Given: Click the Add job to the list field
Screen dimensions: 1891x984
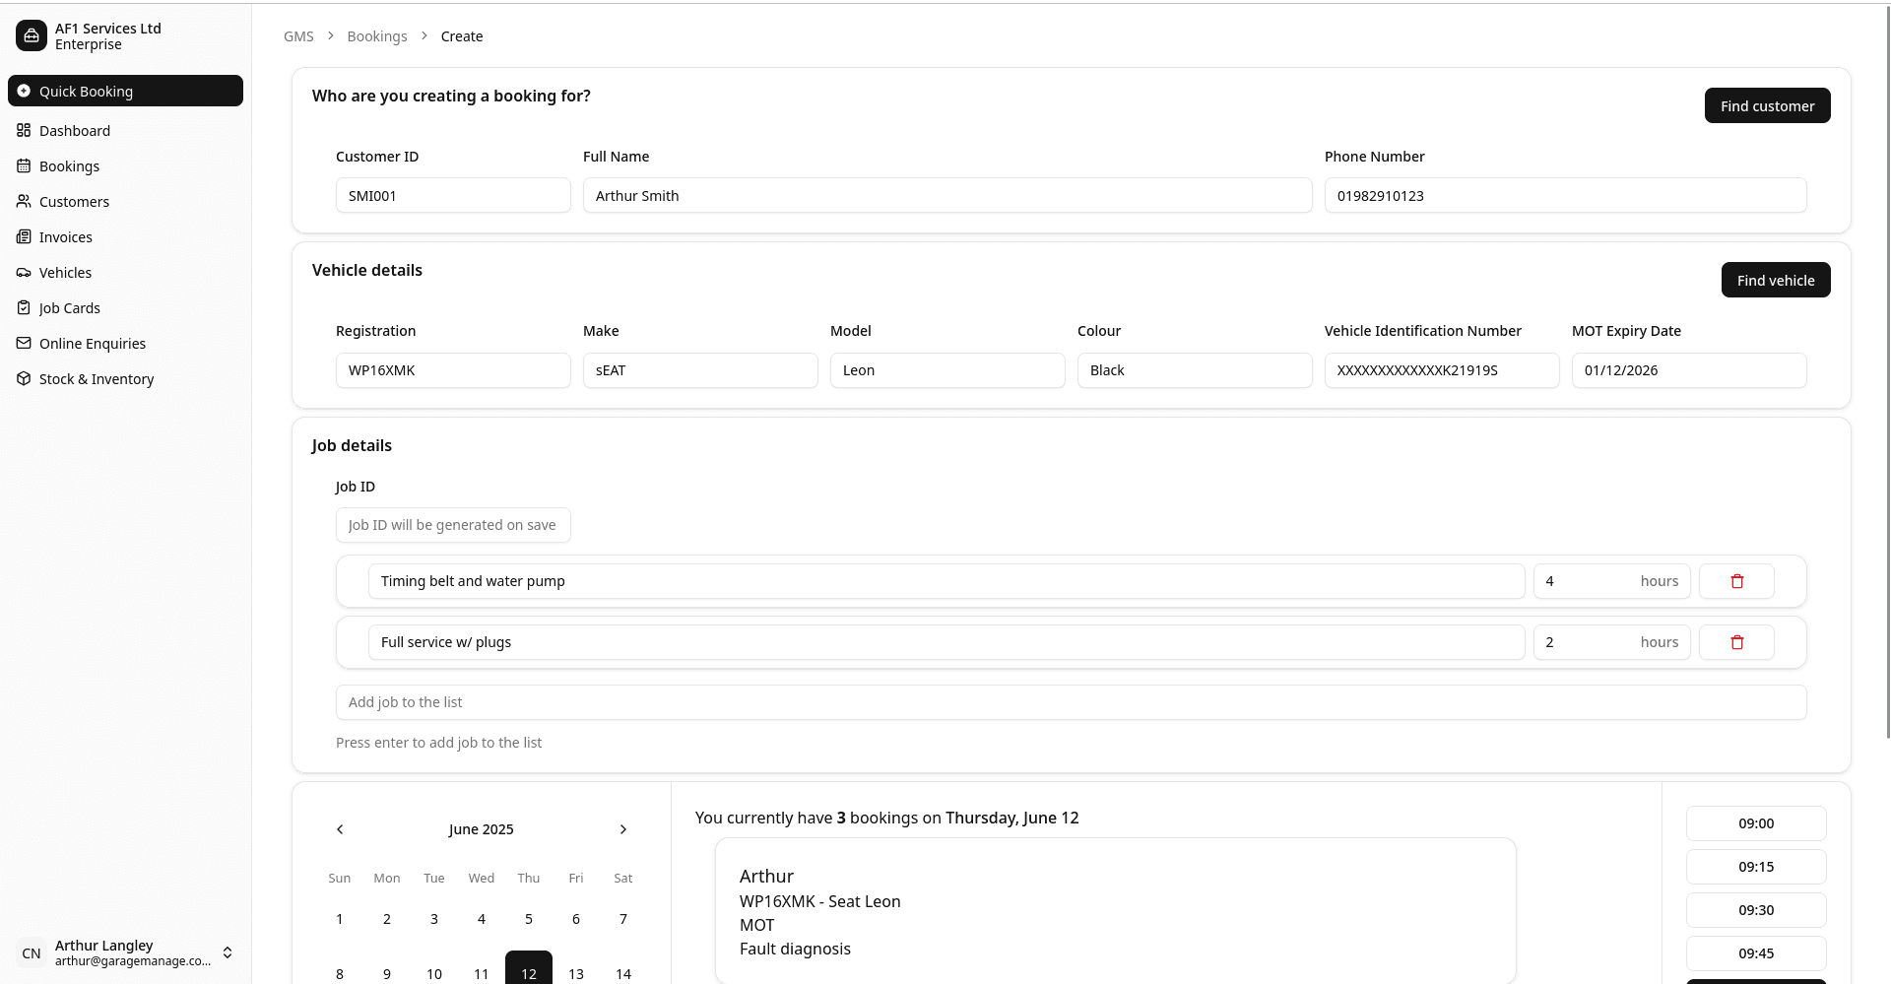Looking at the screenshot, I should point(1071,702).
